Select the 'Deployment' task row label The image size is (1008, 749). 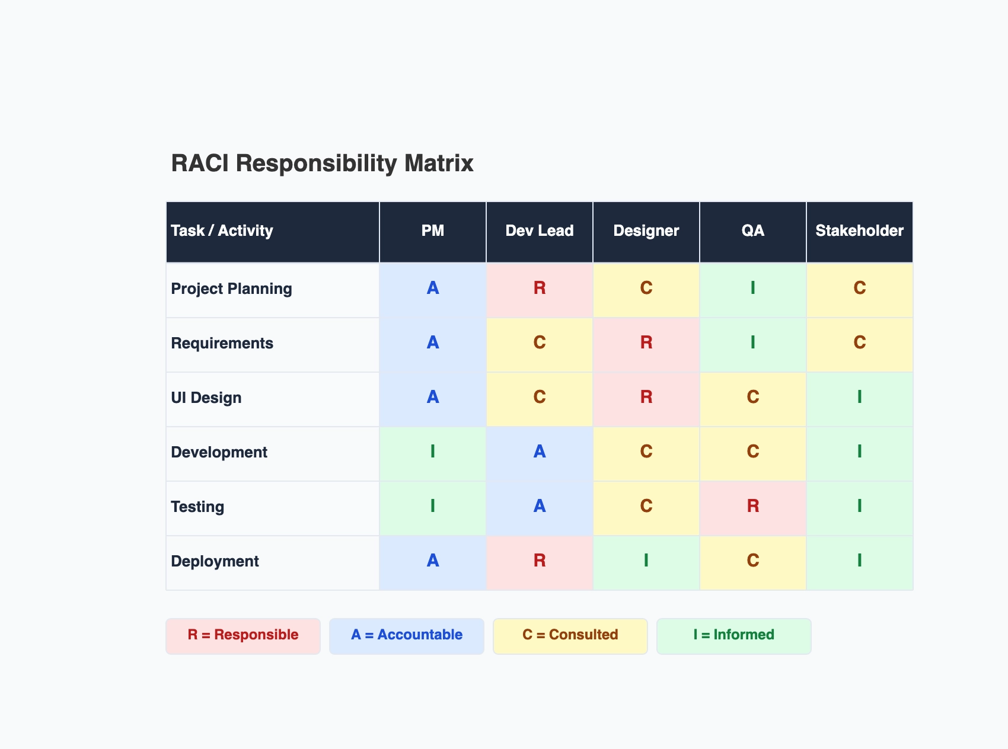point(215,562)
